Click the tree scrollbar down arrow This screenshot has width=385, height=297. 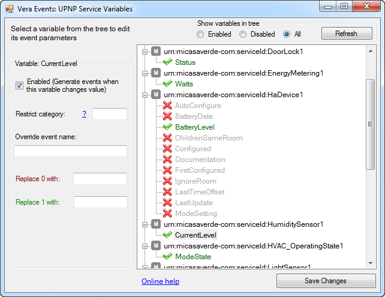[x=371, y=263]
